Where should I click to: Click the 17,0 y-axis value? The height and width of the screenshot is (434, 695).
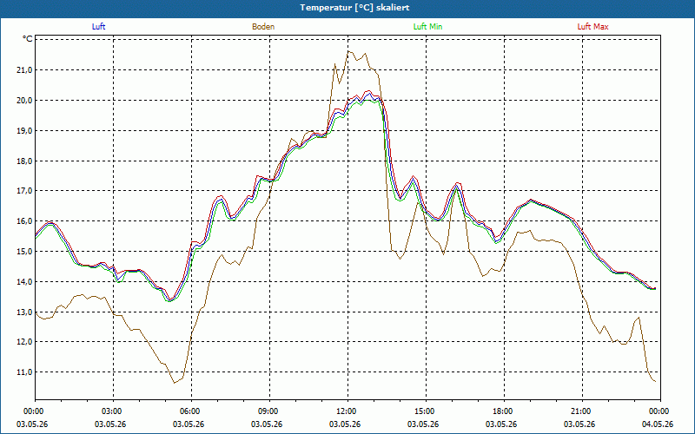click(x=25, y=191)
